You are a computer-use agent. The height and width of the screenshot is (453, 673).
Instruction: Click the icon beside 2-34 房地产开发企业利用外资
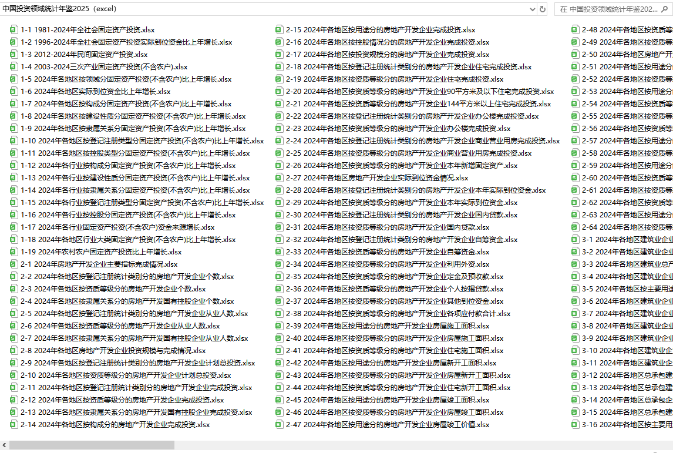[x=279, y=264]
